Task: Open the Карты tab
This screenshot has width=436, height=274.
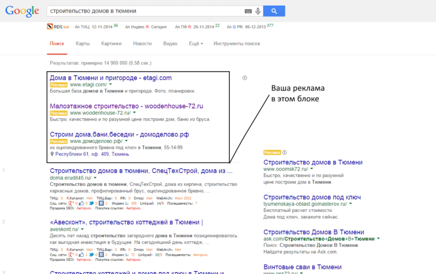Action: pyautogui.click(x=82, y=44)
